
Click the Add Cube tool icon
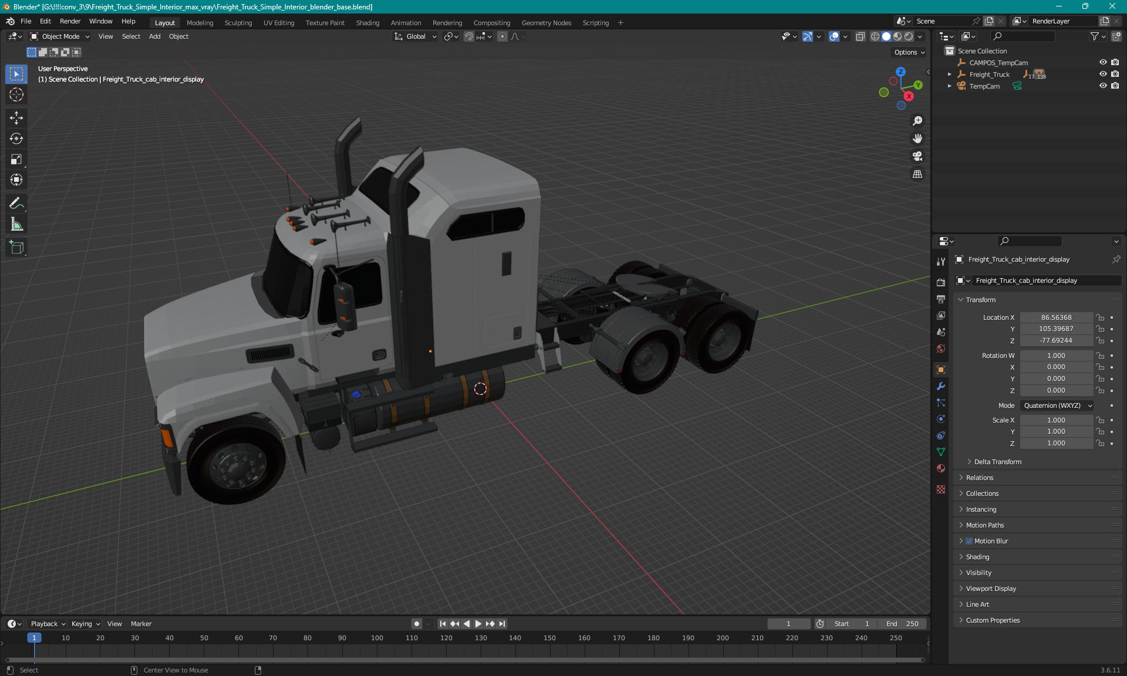(16, 247)
